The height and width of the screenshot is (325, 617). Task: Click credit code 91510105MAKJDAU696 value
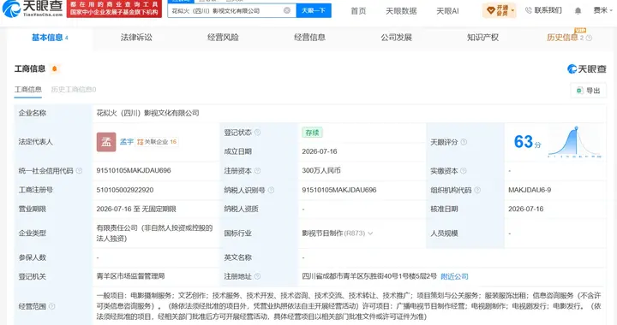coord(134,171)
